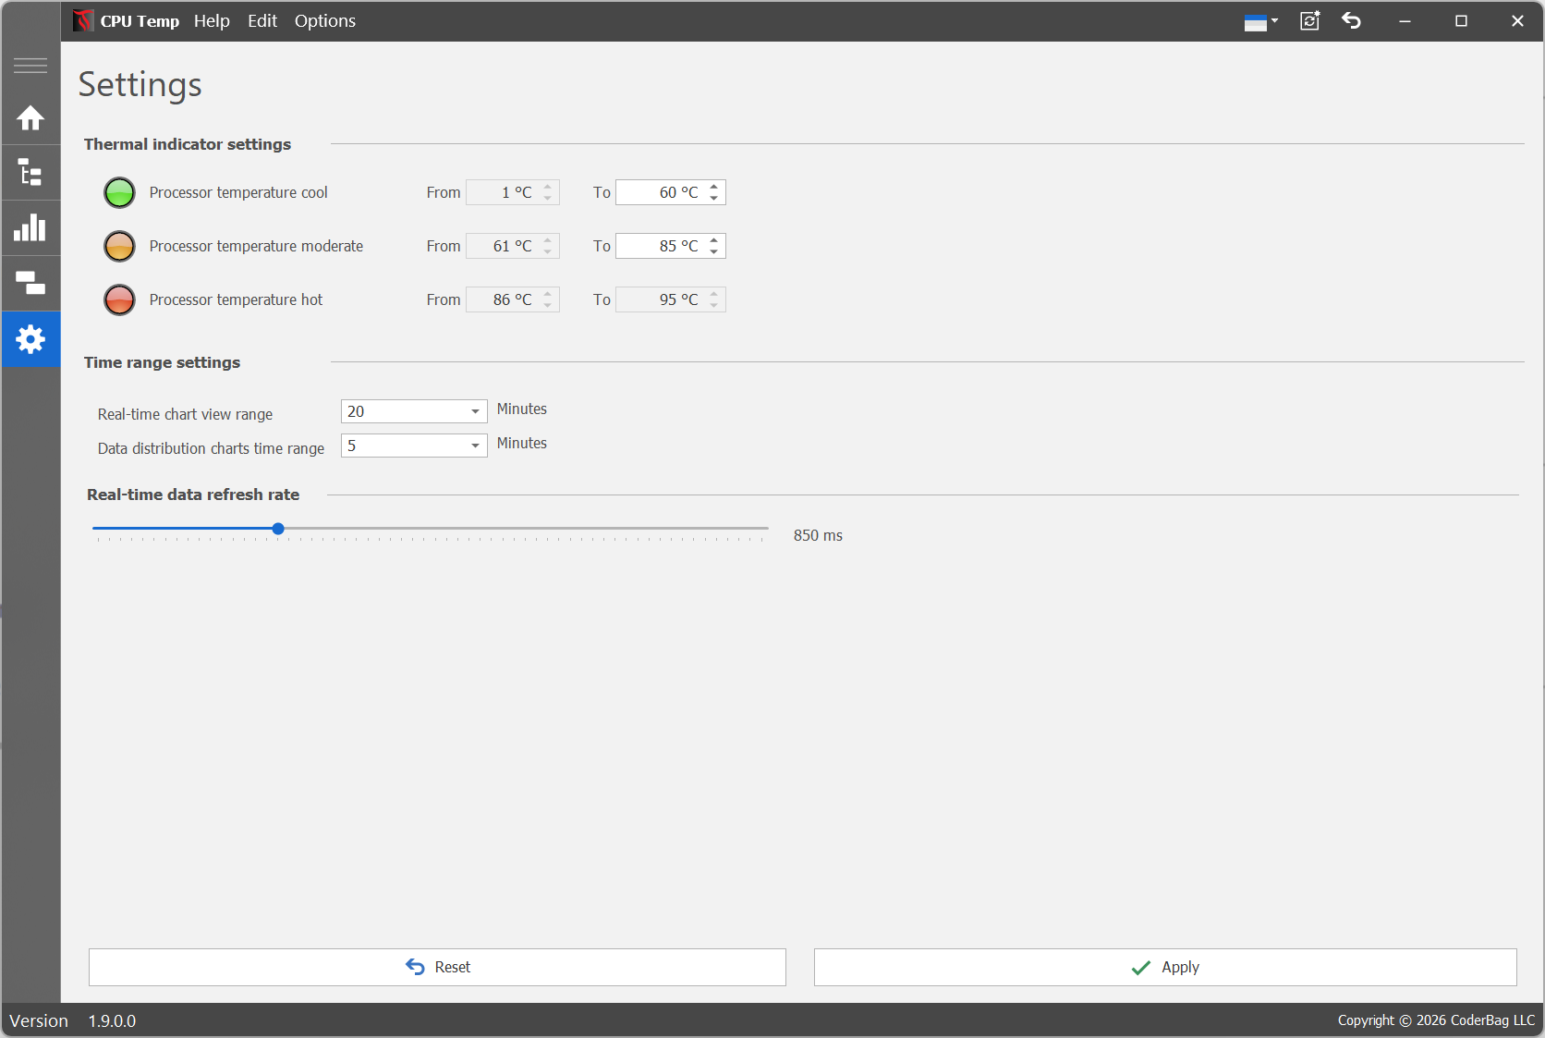Viewport: 1545px width, 1038px height.
Task: Open the Help menu
Action: (x=212, y=21)
